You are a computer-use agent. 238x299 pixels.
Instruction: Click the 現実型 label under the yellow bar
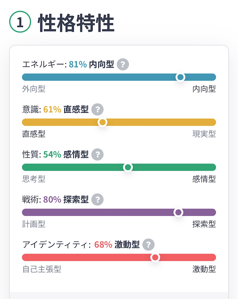click(x=204, y=134)
